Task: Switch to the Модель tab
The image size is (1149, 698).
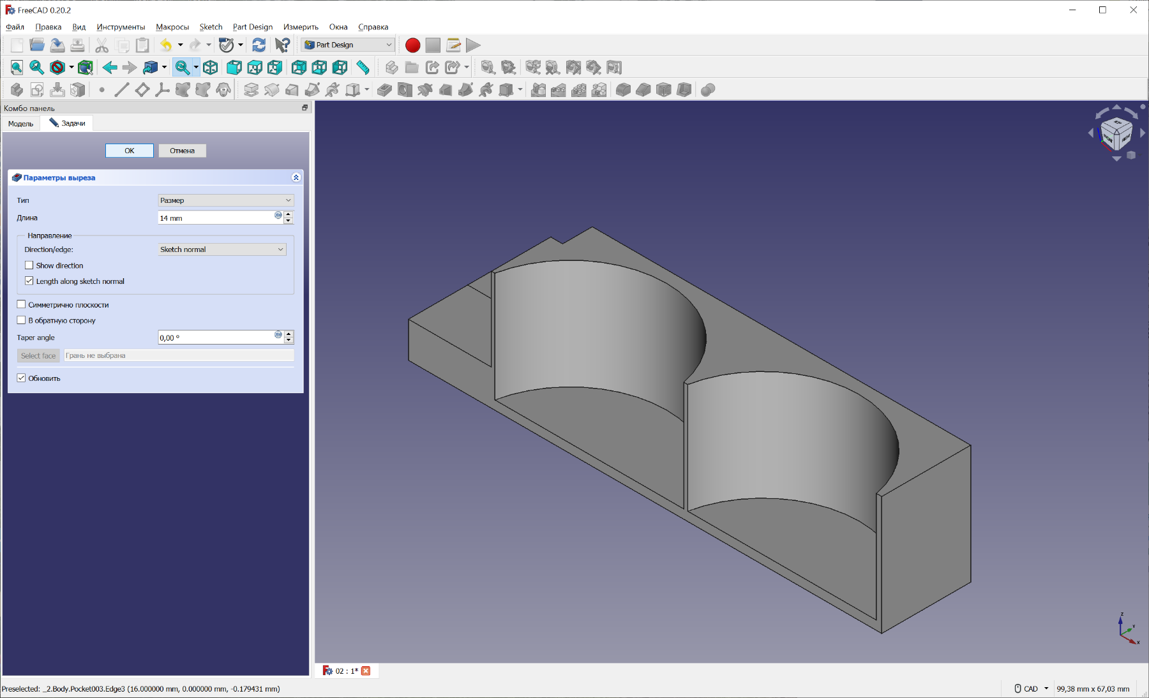Action: click(x=20, y=124)
